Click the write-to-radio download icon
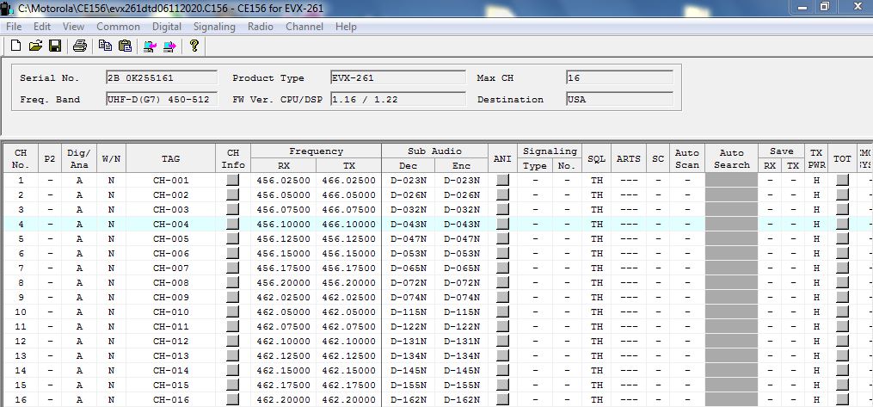Screen dimensions: 873x407 pos(169,46)
